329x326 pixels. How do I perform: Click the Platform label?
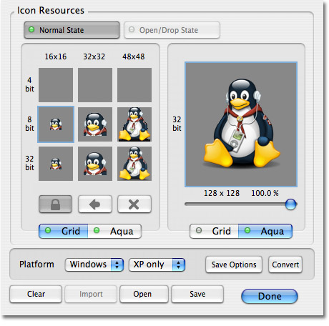pyautogui.click(x=36, y=265)
